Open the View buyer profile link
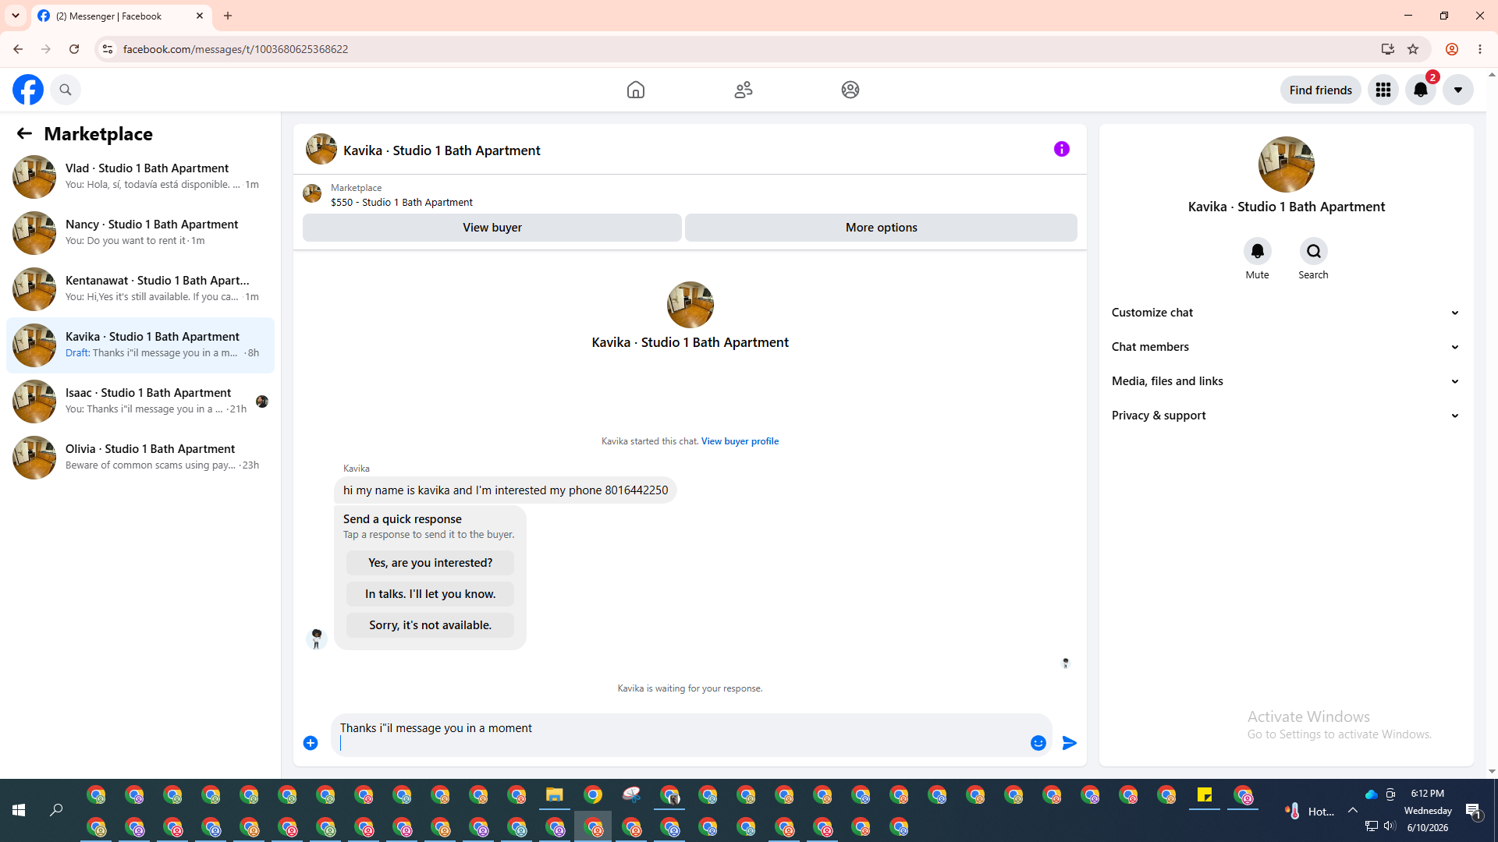 click(x=740, y=441)
